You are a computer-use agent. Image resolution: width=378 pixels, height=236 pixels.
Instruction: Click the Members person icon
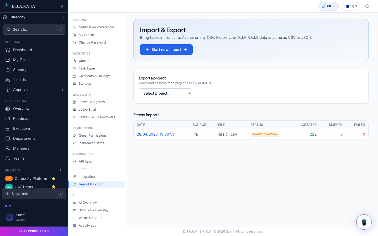(8, 148)
